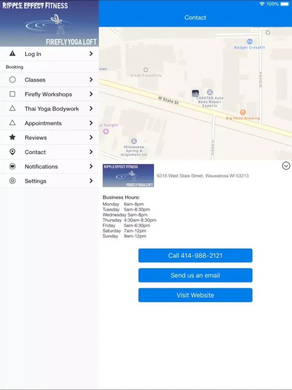Tap the chevron on Settings row

tap(91, 181)
